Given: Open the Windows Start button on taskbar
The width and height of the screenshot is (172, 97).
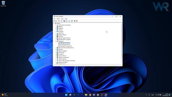Looking at the screenshot, I should 66,95.
